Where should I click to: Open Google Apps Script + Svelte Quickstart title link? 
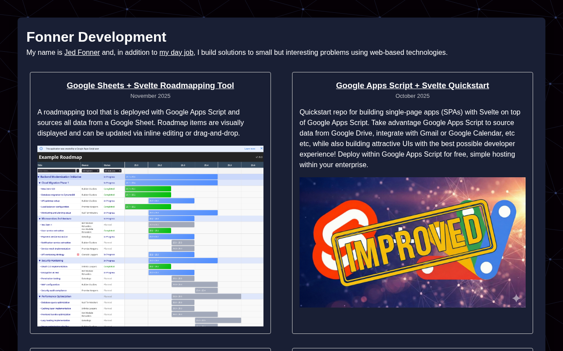click(x=413, y=86)
